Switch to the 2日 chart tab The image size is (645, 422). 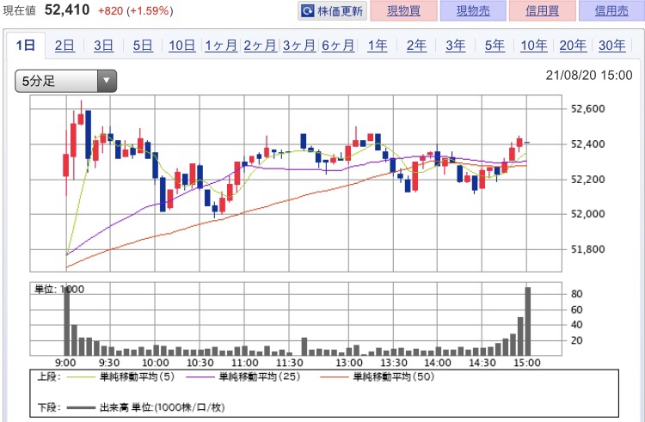(64, 46)
